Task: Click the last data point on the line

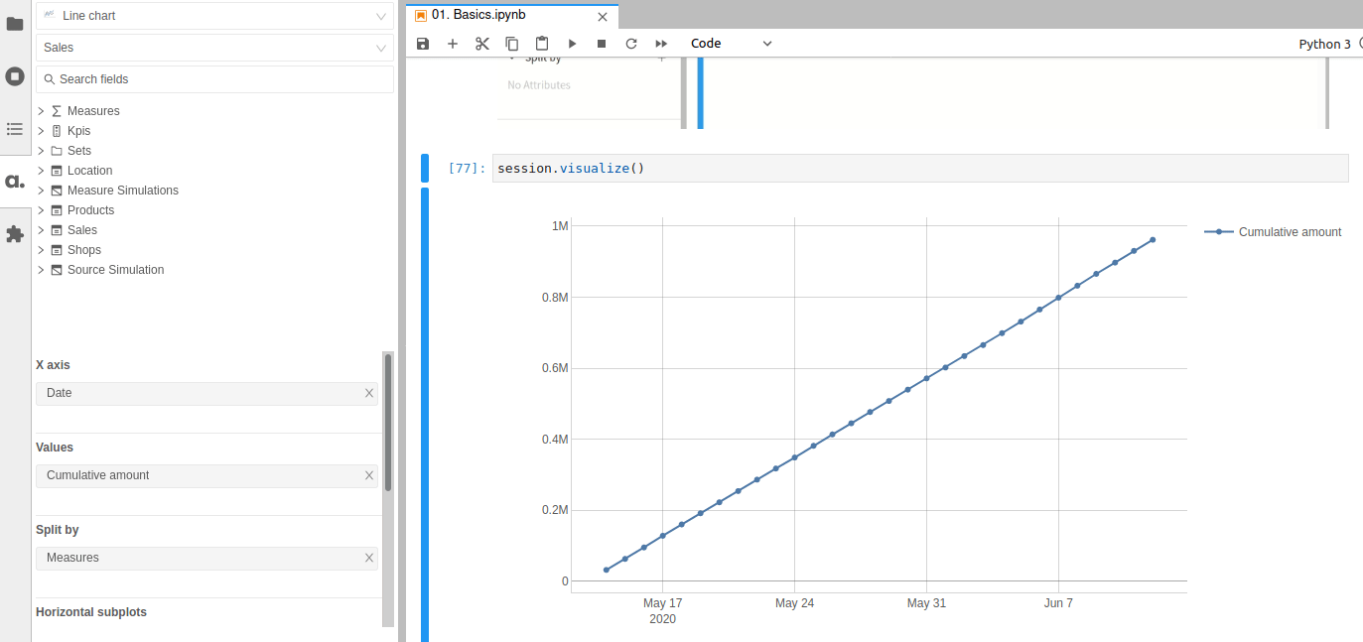Action: 1153,239
